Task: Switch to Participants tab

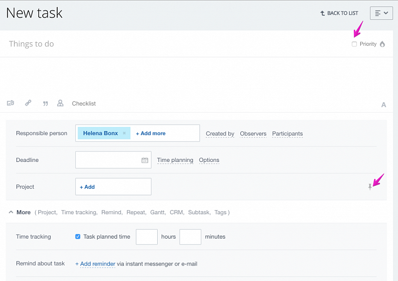Action: (287, 134)
